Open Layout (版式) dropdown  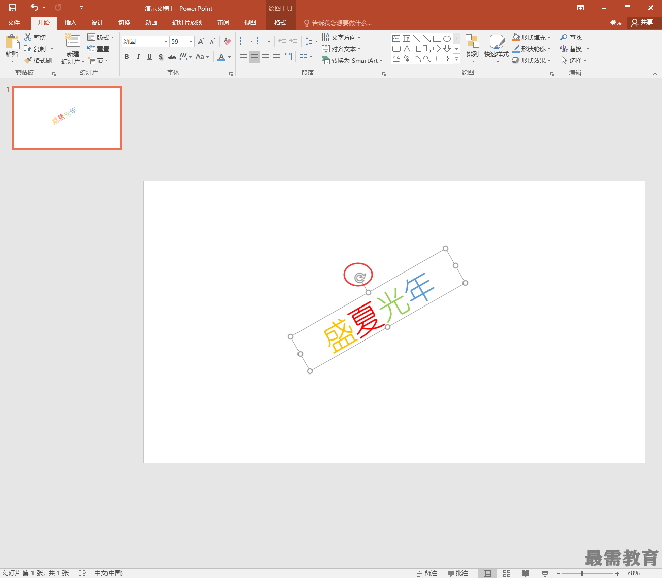101,37
